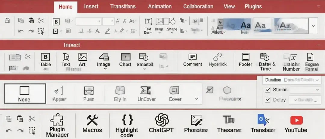The height and width of the screenshot is (139, 325).
Task: Open the Transitions tab
Action: point(123,6)
